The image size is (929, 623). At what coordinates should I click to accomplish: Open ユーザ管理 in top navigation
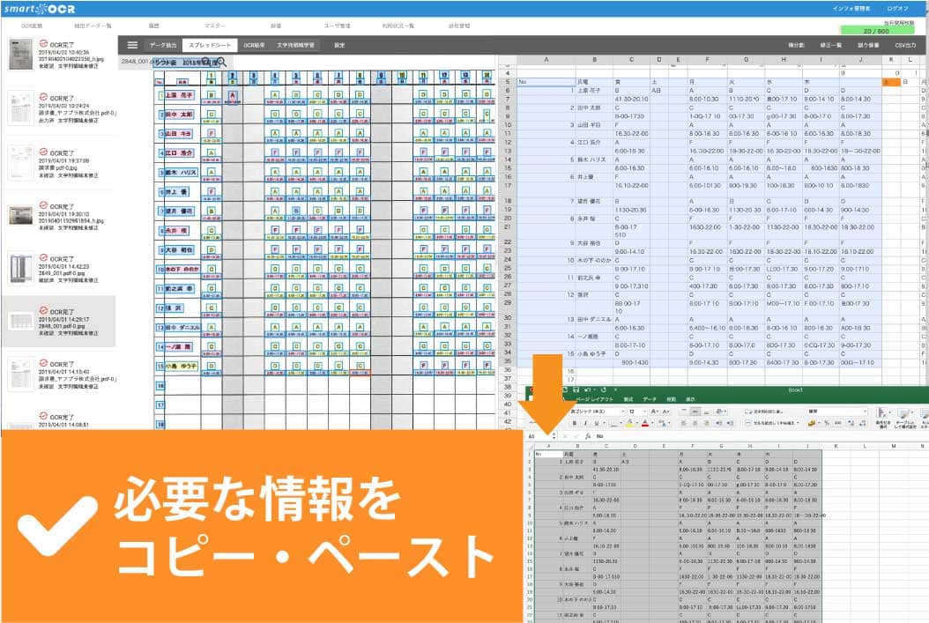[337, 26]
